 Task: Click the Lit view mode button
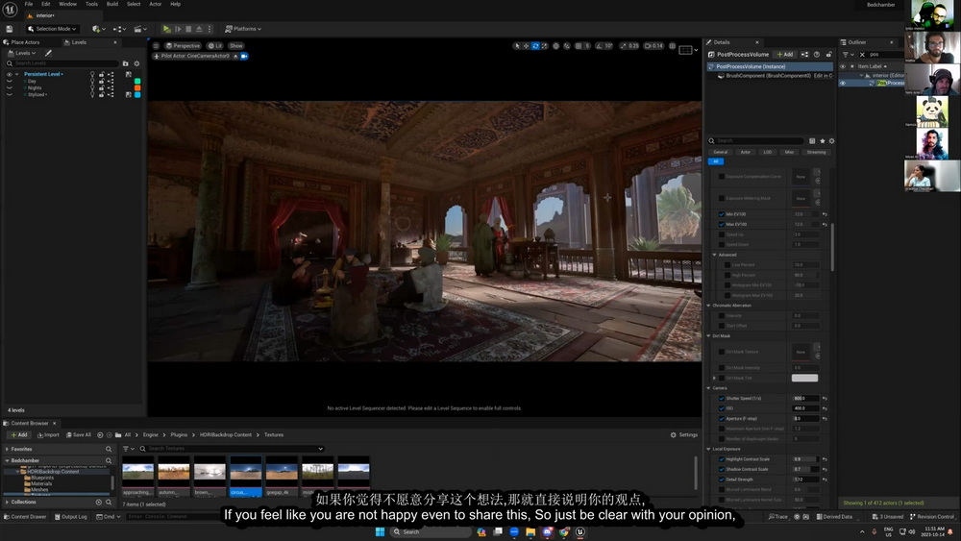215,46
